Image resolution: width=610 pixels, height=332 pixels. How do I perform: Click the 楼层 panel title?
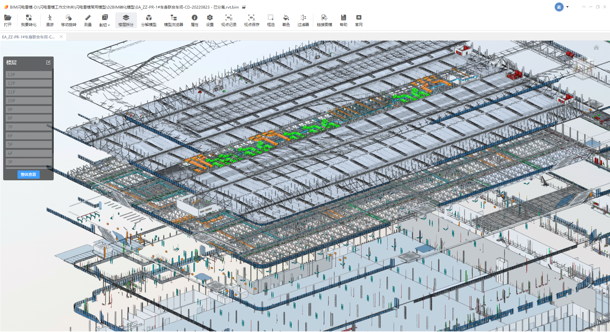point(11,63)
